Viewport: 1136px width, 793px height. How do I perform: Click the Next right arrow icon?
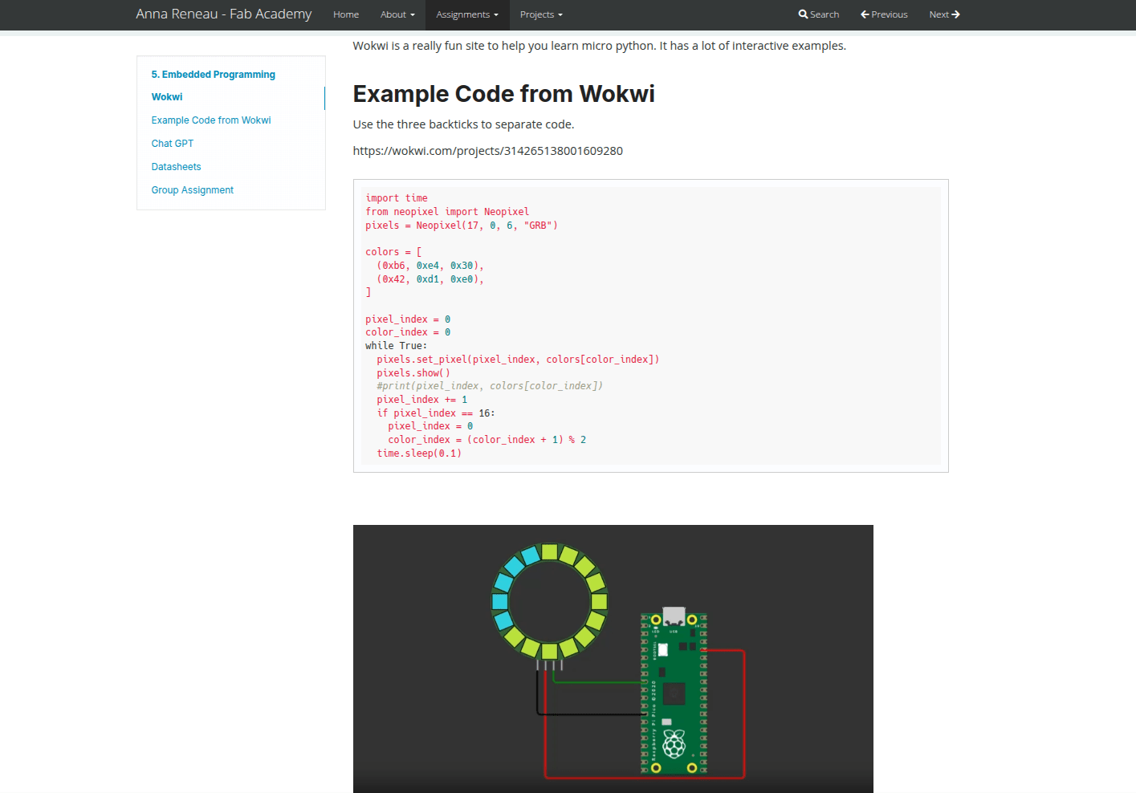[955, 14]
